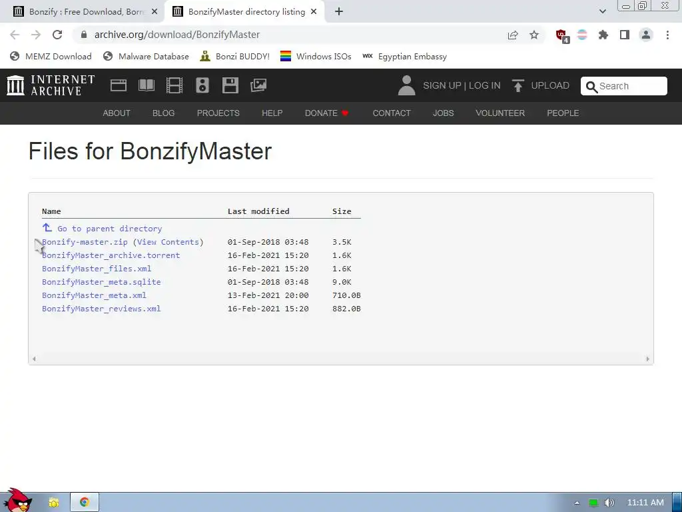Open the Audio speaker icon

point(202,85)
